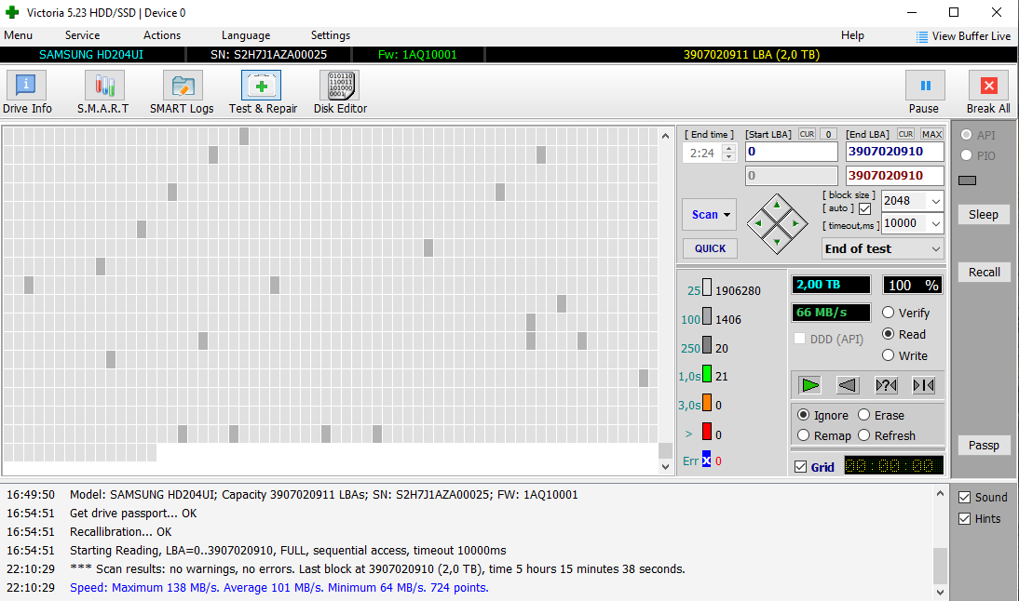Click the log panel scroll up arrow
This screenshot has width=1019, height=601.
(x=940, y=494)
